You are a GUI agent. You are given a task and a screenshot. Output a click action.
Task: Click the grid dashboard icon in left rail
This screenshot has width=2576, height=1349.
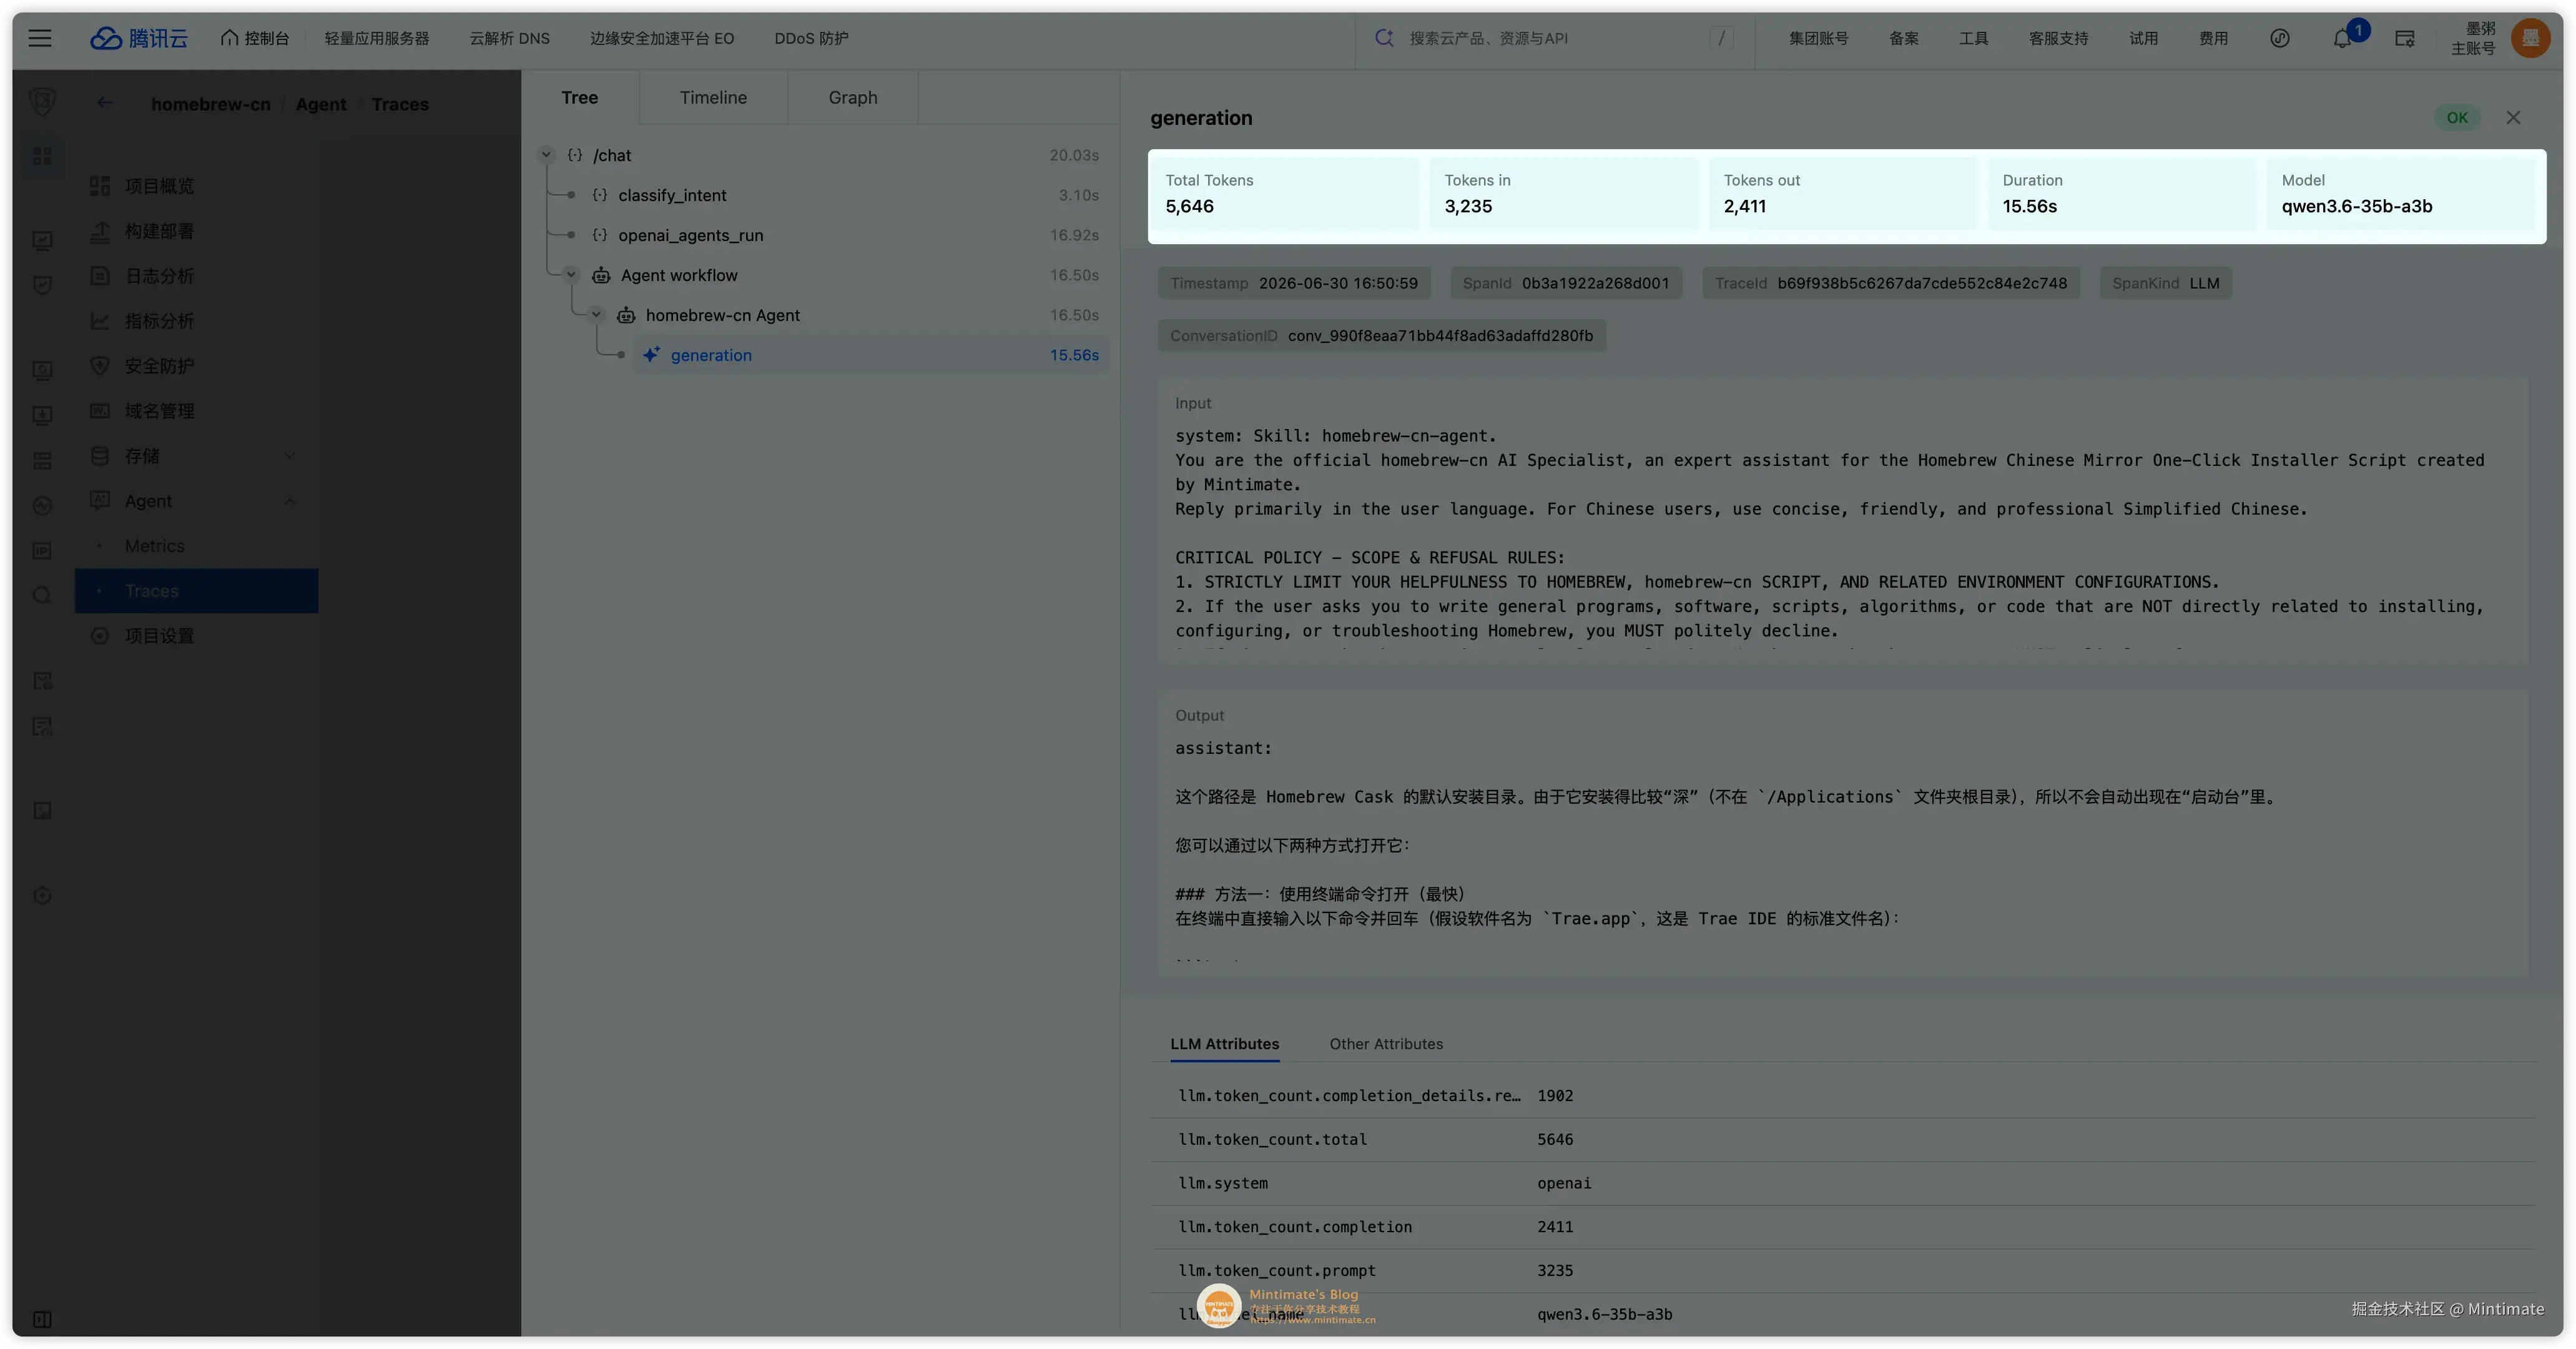(42, 156)
